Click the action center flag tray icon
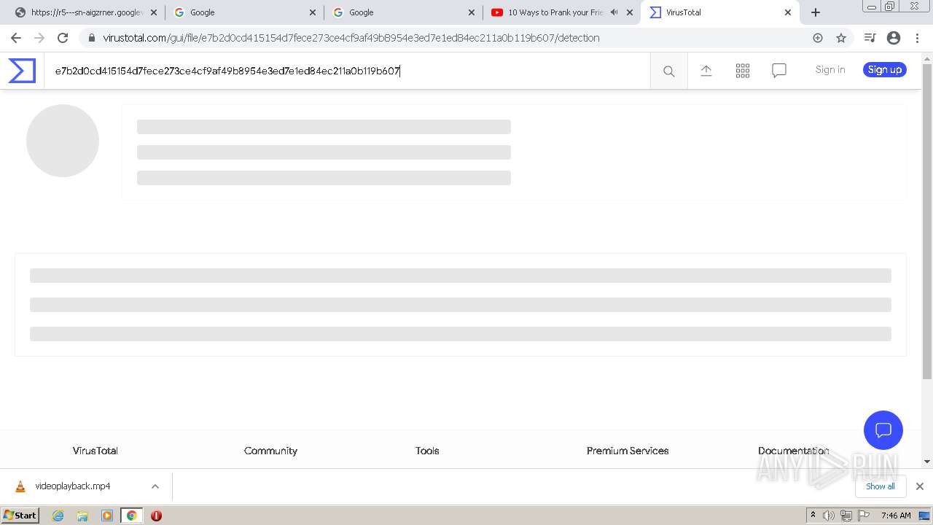 (x=864, y=516)
